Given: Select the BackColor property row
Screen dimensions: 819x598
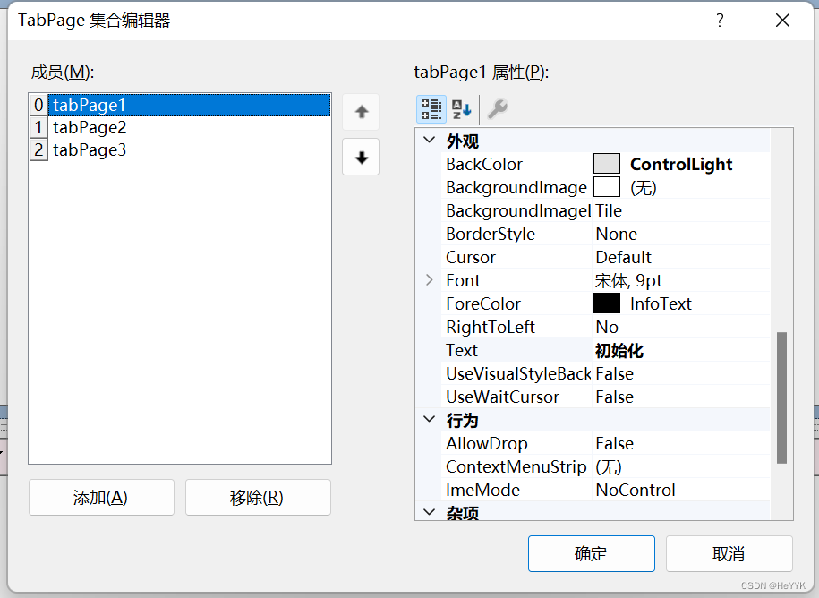Looking at the screenshot, I should tap(606, 164).
